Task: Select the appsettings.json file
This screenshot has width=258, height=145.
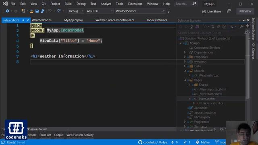Action: [205, 112]
